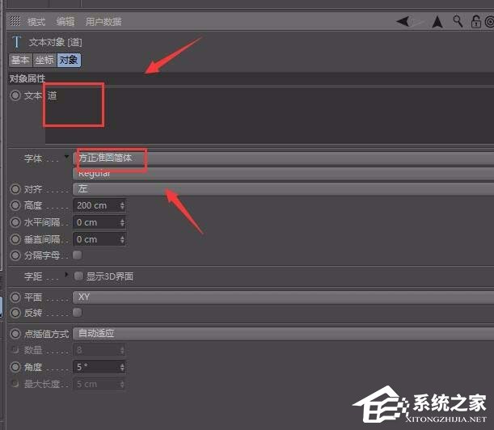Switch to the 对象 tab

(x=69, y=60)
